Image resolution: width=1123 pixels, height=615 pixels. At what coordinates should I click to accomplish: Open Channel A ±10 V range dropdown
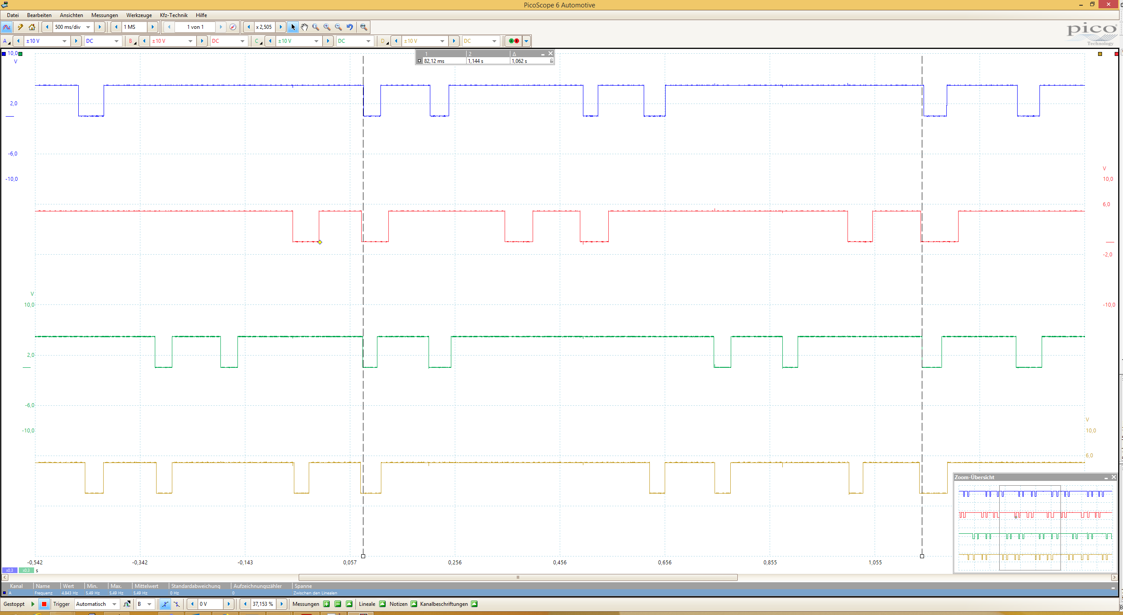coord(64,41)
